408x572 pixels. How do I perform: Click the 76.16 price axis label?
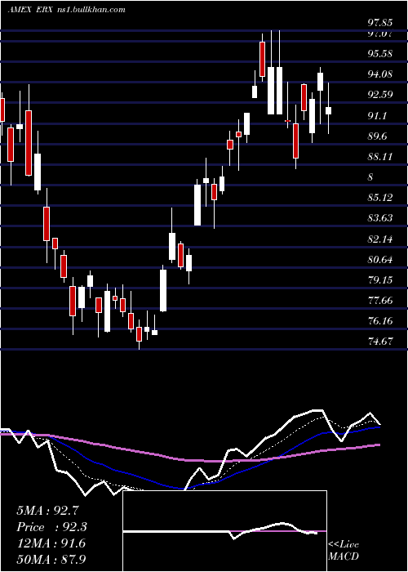[x=380, y=321]
